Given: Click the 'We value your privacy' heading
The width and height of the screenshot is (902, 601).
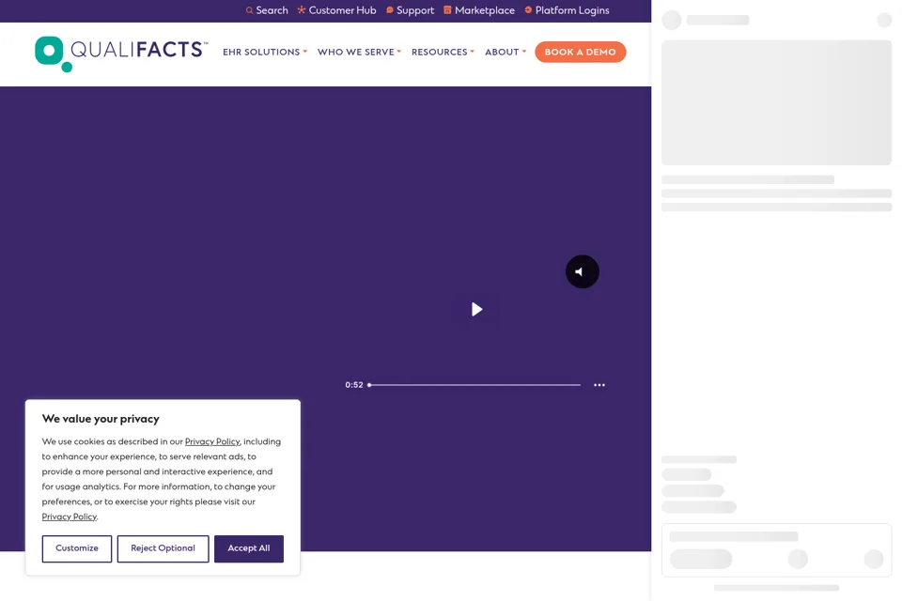Looking at the screenshot, I should 101,419.
